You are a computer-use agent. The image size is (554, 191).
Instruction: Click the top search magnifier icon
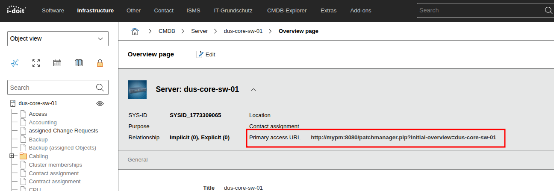coord(548,10)
